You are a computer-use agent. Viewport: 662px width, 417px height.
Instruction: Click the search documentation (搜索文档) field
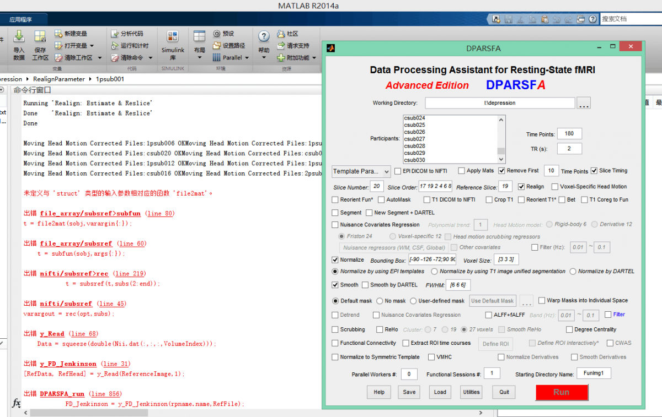point(630,19)
